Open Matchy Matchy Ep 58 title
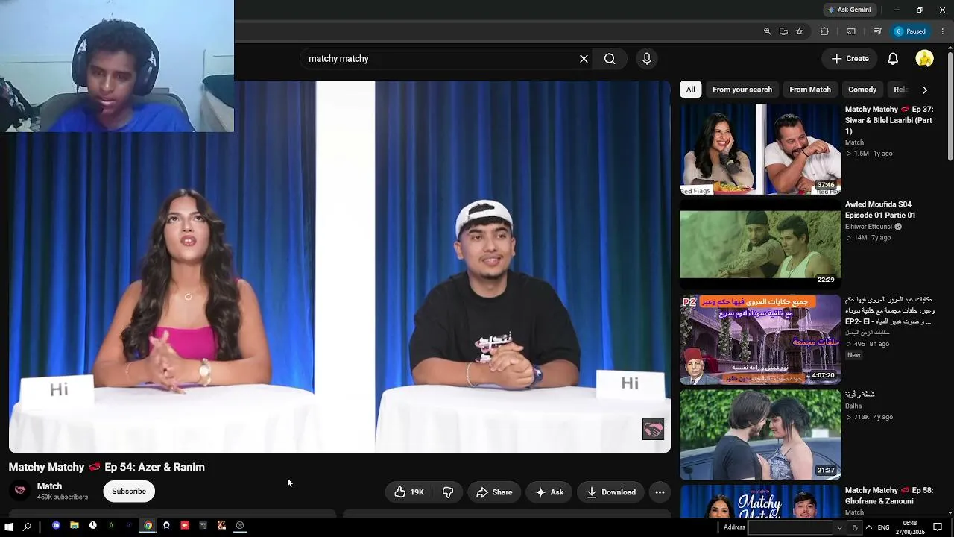Viewport: 954px width, 537px height. 889,495
